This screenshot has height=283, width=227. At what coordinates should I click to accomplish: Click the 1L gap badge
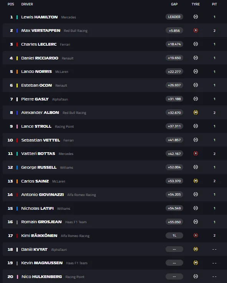(174, 235)
